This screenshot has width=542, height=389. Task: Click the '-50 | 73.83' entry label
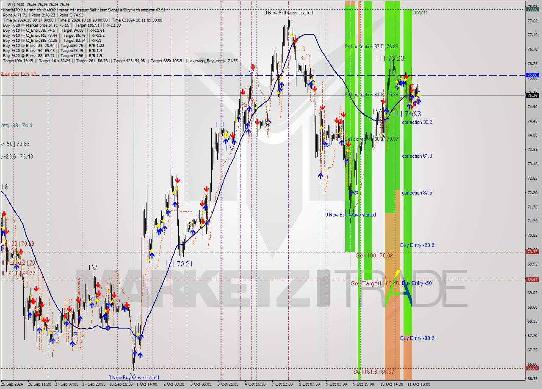(15, 144)
